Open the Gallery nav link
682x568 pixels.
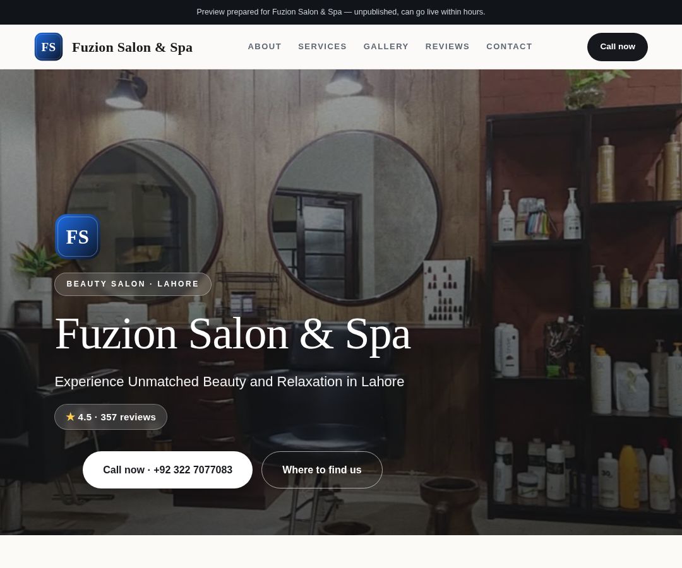(386, 47)
